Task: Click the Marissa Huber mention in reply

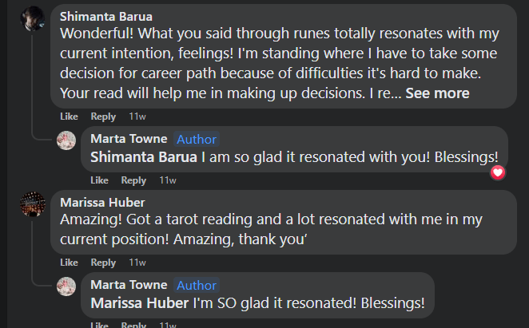Action: coord(140,303)
